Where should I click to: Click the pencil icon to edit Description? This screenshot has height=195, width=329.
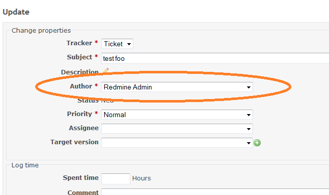point(106,70)
